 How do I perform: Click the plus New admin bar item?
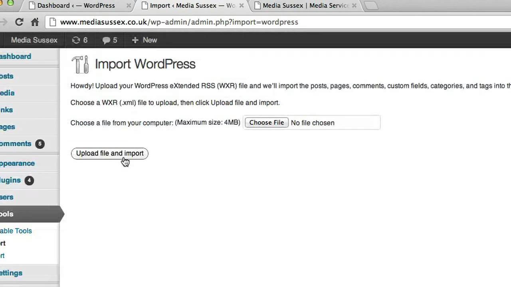pos(145,40)
